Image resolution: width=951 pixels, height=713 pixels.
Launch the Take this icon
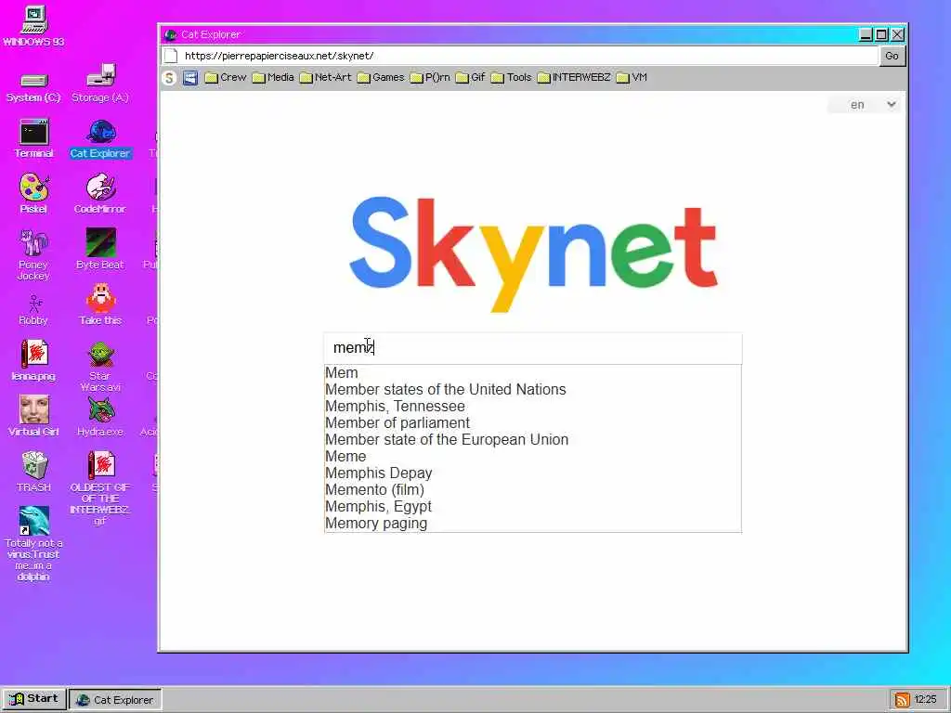pos(100,305)
